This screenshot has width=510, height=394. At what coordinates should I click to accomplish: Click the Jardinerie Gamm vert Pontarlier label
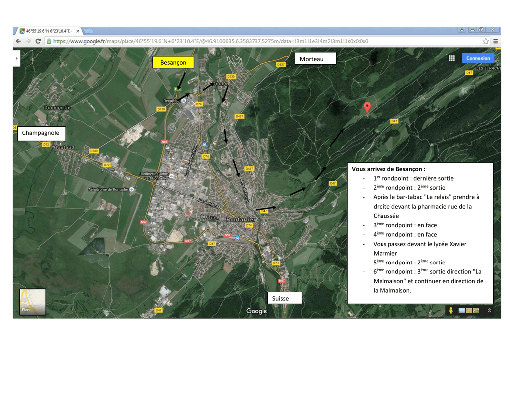[x=154, y=176]
